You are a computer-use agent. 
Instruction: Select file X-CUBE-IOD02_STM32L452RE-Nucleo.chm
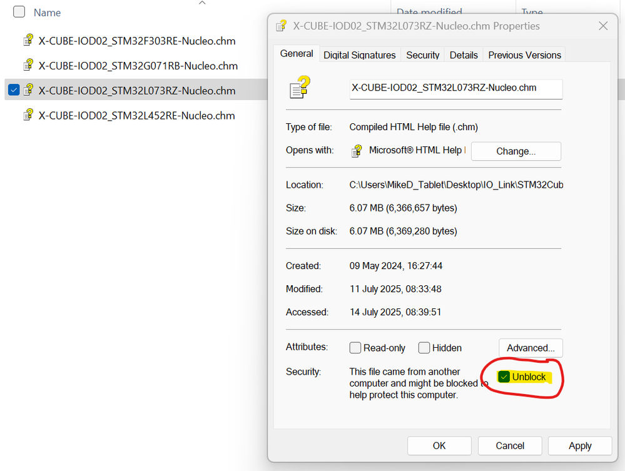tap(137, 116)
